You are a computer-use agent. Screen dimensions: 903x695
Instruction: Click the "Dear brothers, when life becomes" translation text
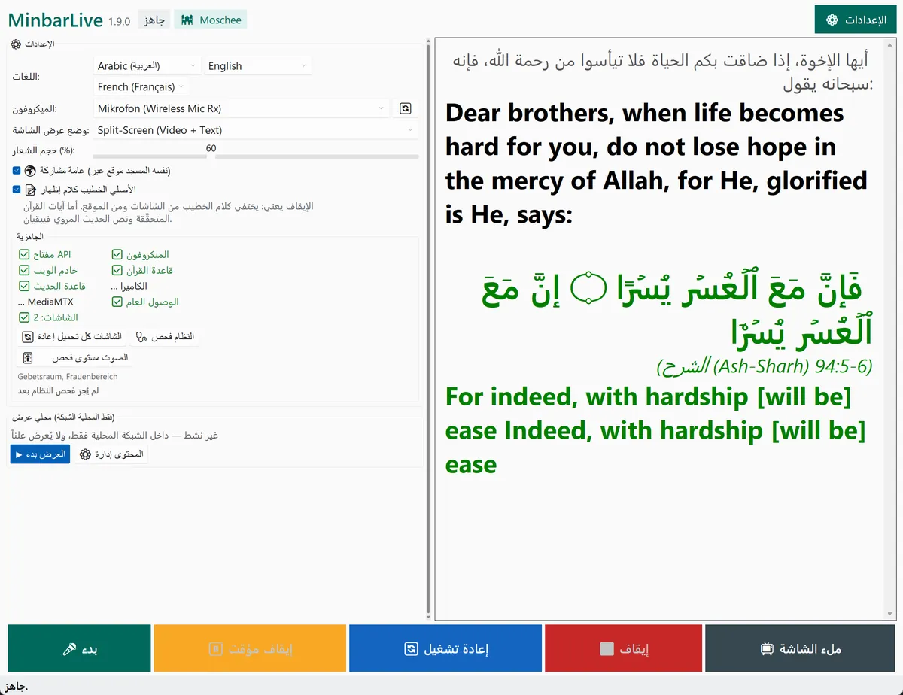pos(645,113)
